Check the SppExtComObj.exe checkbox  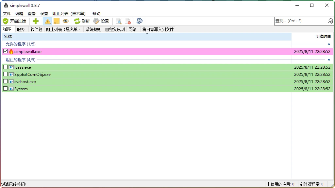point(5,74)
